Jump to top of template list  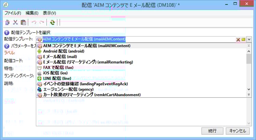[x=248, y=45]
